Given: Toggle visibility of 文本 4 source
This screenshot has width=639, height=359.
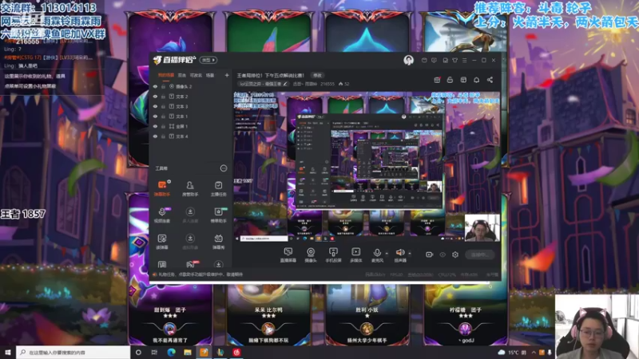Looking at the screenshot, I should 155,136.
